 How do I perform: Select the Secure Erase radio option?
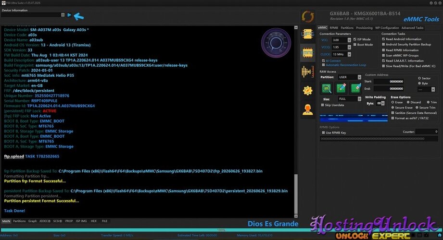(x=392, y=108)
